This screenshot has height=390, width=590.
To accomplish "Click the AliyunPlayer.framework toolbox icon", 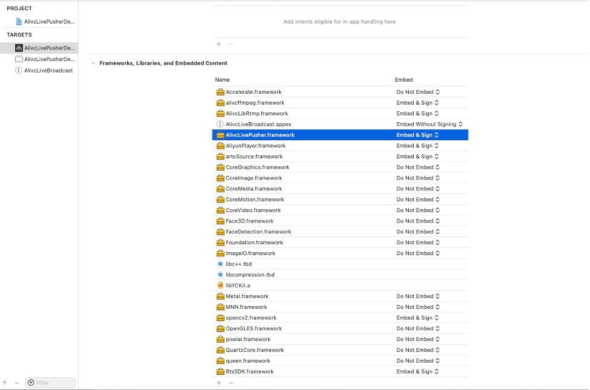I will click(220, 146).
